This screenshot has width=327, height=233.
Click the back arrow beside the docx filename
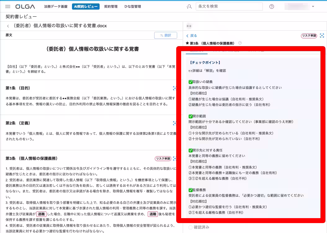[8, 26]
